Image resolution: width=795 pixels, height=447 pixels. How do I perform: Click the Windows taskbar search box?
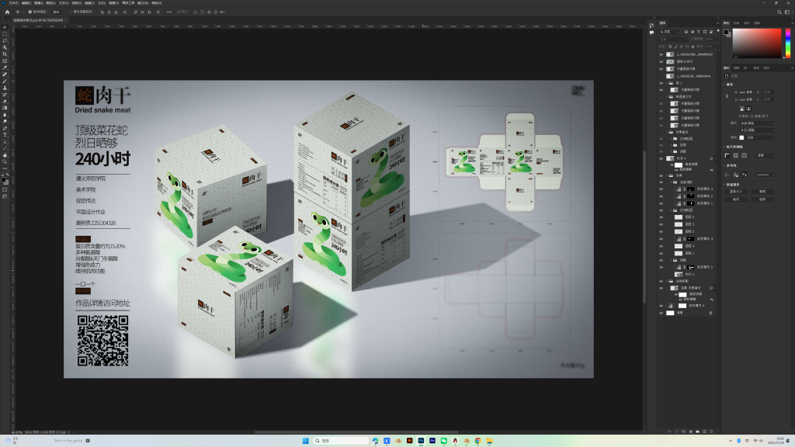tap(340, 441)
